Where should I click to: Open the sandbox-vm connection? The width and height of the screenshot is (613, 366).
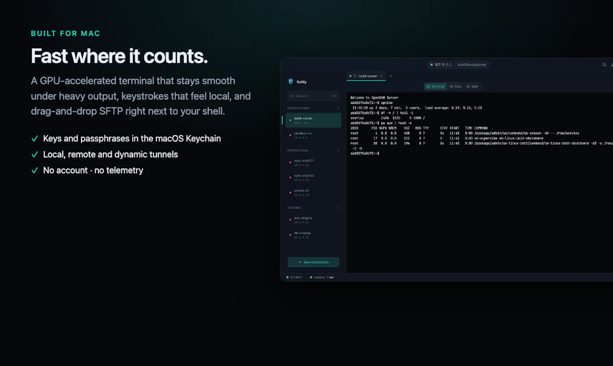click(x=313, y=135)
